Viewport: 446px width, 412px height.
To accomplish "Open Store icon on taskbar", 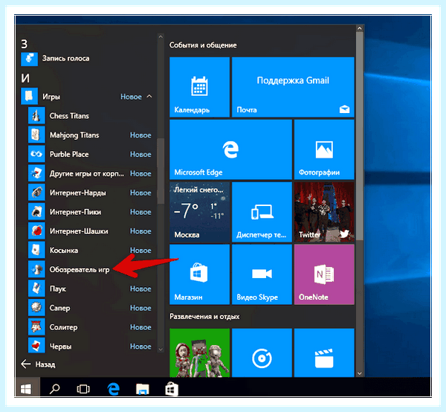I will tap(172, 389).
